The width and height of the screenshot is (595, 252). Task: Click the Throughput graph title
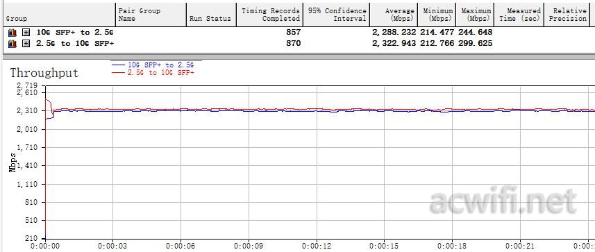pos(44,73)
